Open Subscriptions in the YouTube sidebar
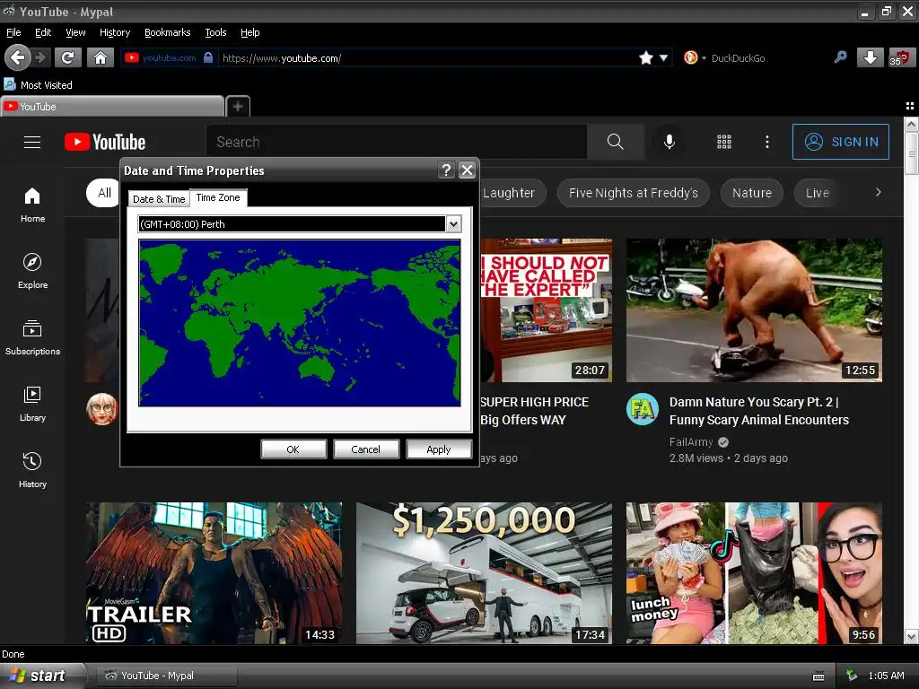This screenshot has height=689, width=919. [33, 337]
